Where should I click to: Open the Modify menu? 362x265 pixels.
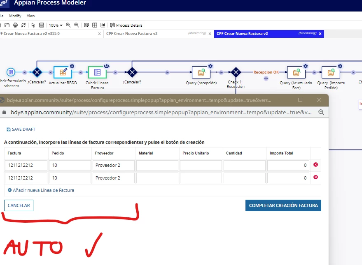(15, 16)
